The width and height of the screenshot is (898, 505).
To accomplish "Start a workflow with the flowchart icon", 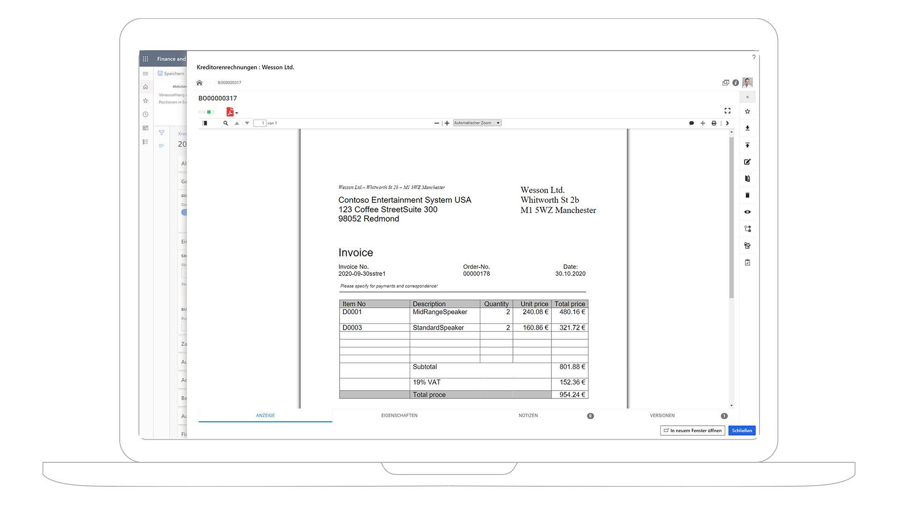I will (x=747, y=229).
